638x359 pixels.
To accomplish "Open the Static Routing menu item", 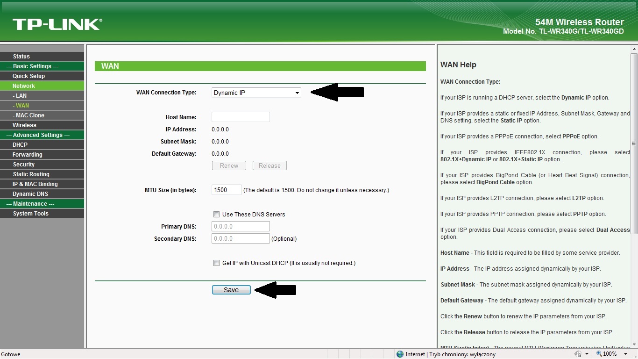I will tap(42, 174).
